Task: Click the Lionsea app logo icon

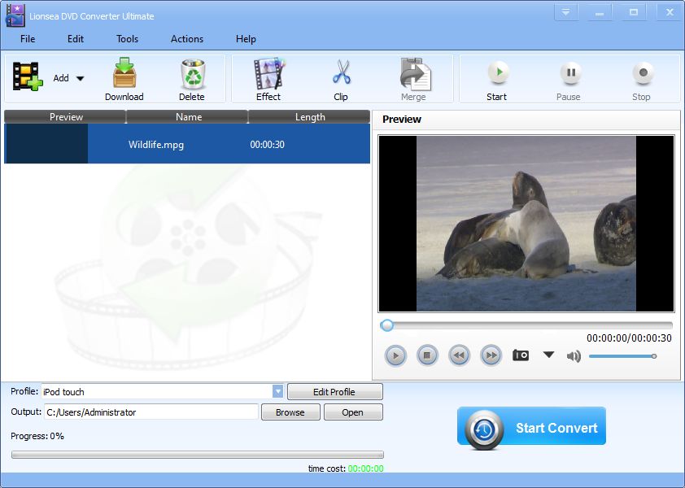Action: click(x=15, y=15)
